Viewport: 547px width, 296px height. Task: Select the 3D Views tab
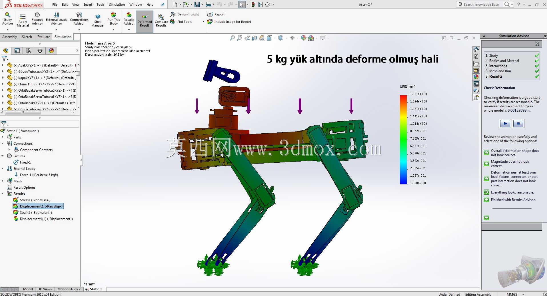[45, 289]
